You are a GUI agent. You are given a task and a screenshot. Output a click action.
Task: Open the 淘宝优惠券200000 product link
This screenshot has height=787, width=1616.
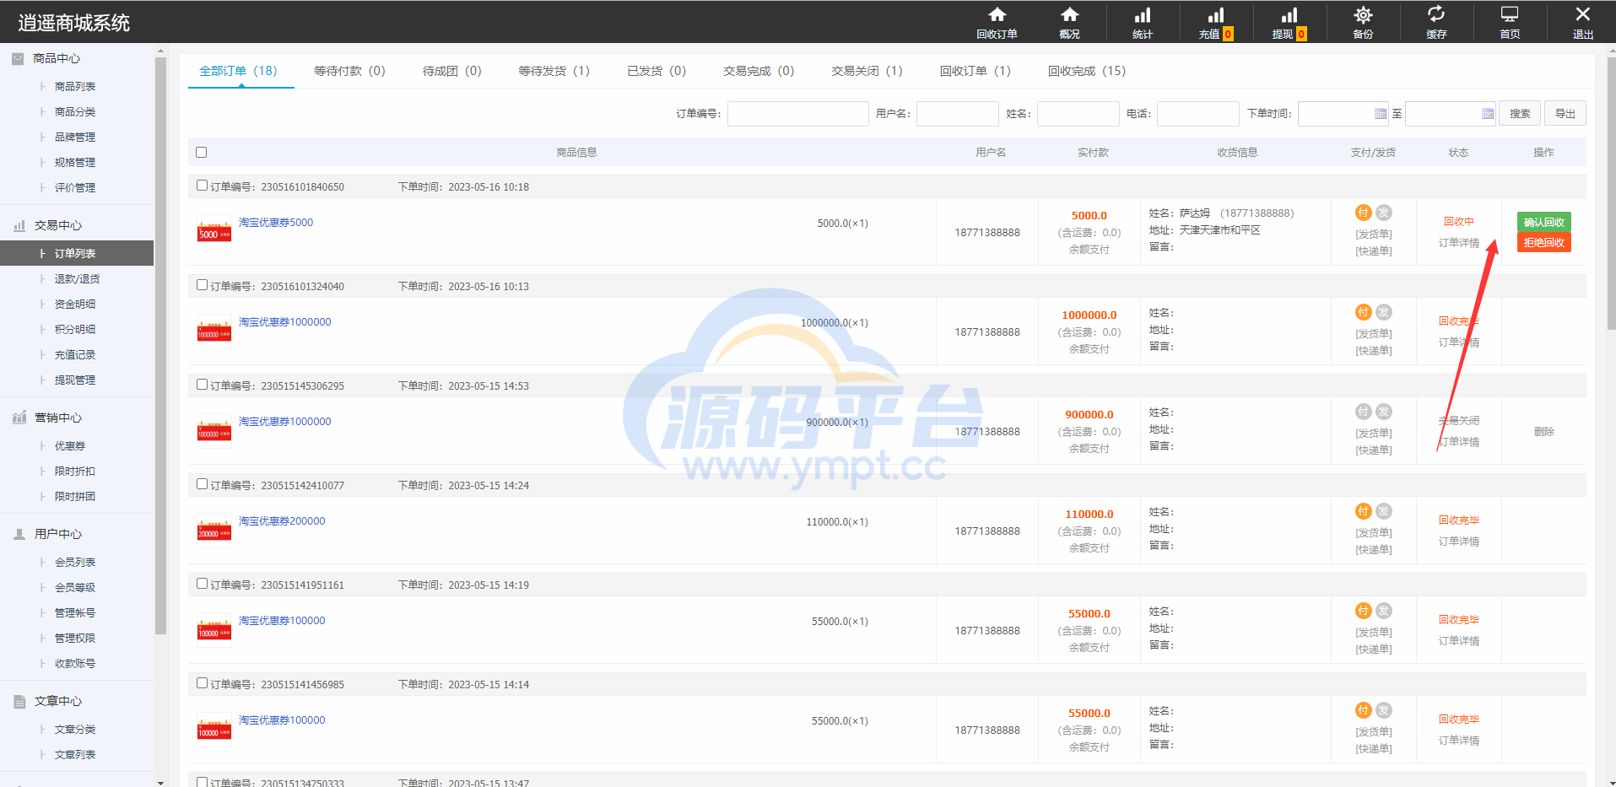point(282,521)
